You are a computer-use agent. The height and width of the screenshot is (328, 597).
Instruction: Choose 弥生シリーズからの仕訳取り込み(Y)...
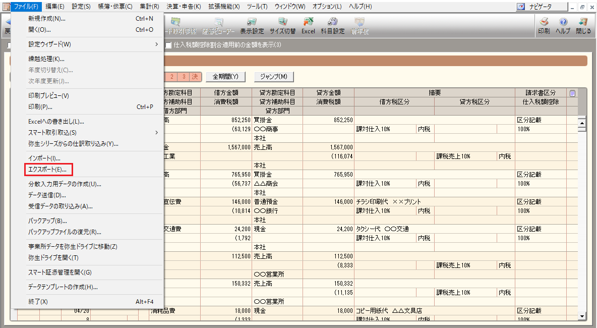94,144
